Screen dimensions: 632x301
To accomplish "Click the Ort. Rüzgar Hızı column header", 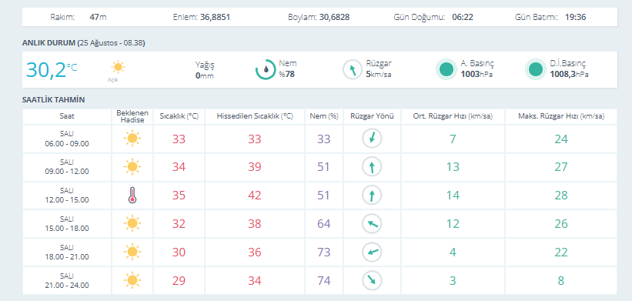I will 453,116.
